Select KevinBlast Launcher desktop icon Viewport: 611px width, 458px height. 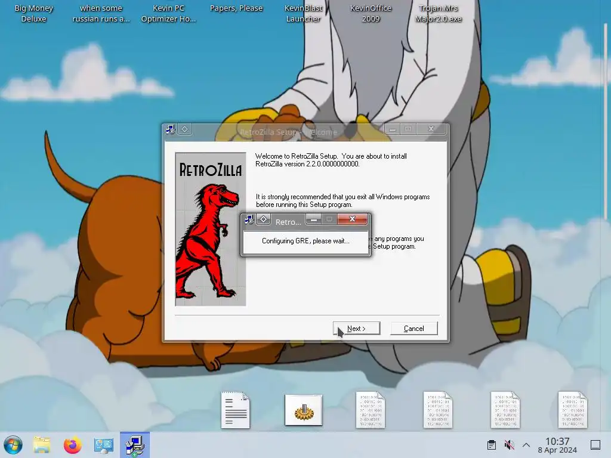click(303, 13)
